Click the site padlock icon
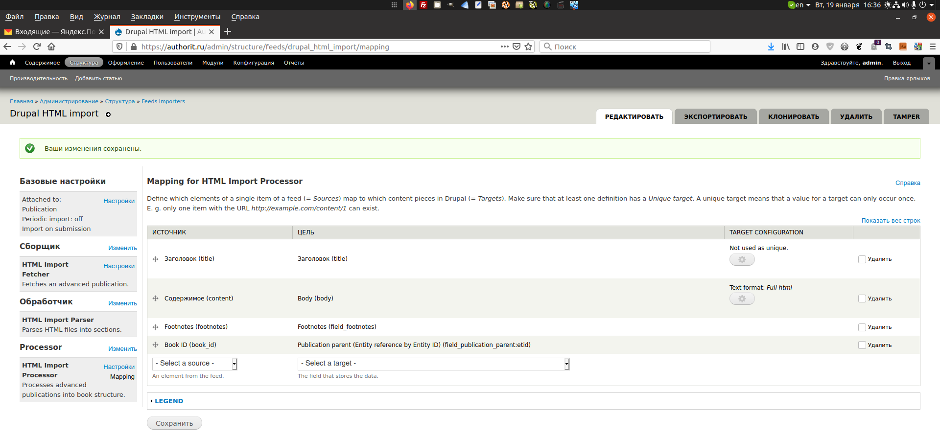940x437 pixels. tap(133, 46)
